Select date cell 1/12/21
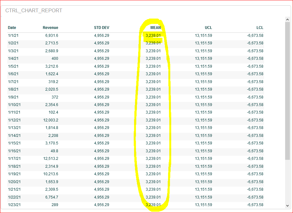Screen dimensions: 293x213 tap(14, 120)
